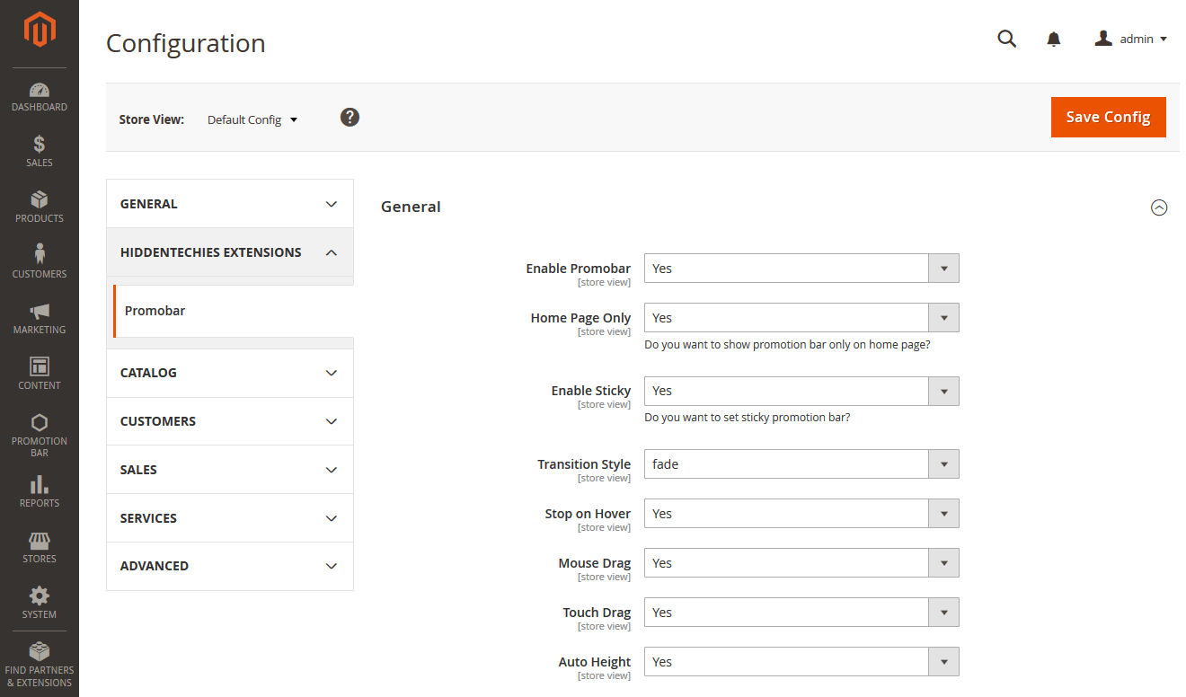1186x697 pixels.
Task: Collapse the General settings group
Action: tap(1159, 207)
